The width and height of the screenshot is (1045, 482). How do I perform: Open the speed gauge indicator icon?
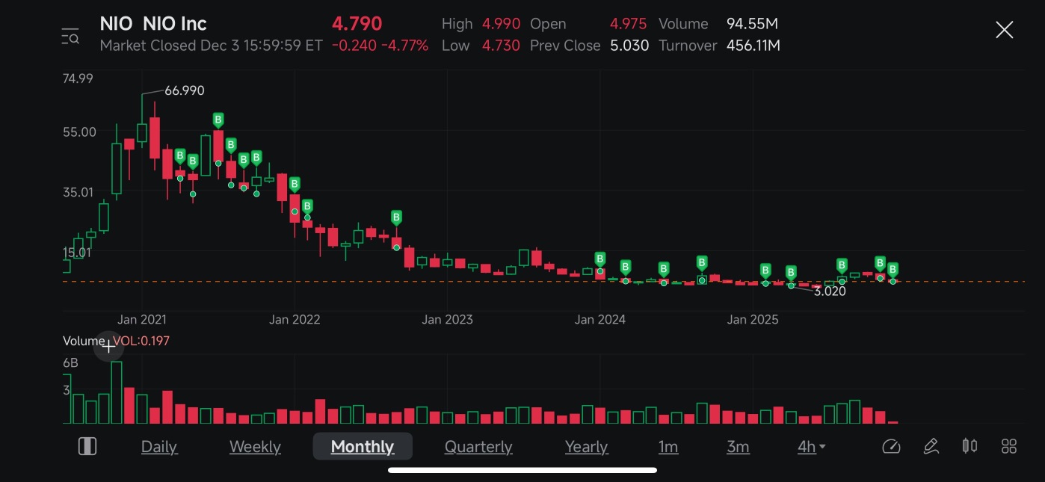(891, 446)
